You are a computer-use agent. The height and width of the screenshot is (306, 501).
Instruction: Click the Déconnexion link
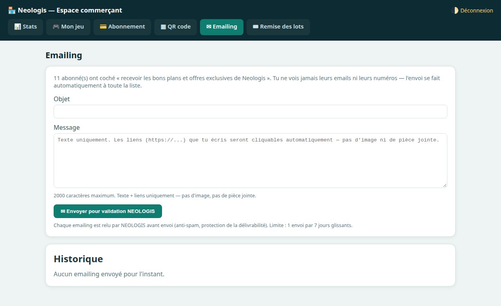coord(477,11)
